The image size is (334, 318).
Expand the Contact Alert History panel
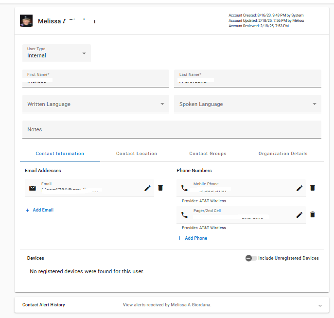[x=320, y=305]
